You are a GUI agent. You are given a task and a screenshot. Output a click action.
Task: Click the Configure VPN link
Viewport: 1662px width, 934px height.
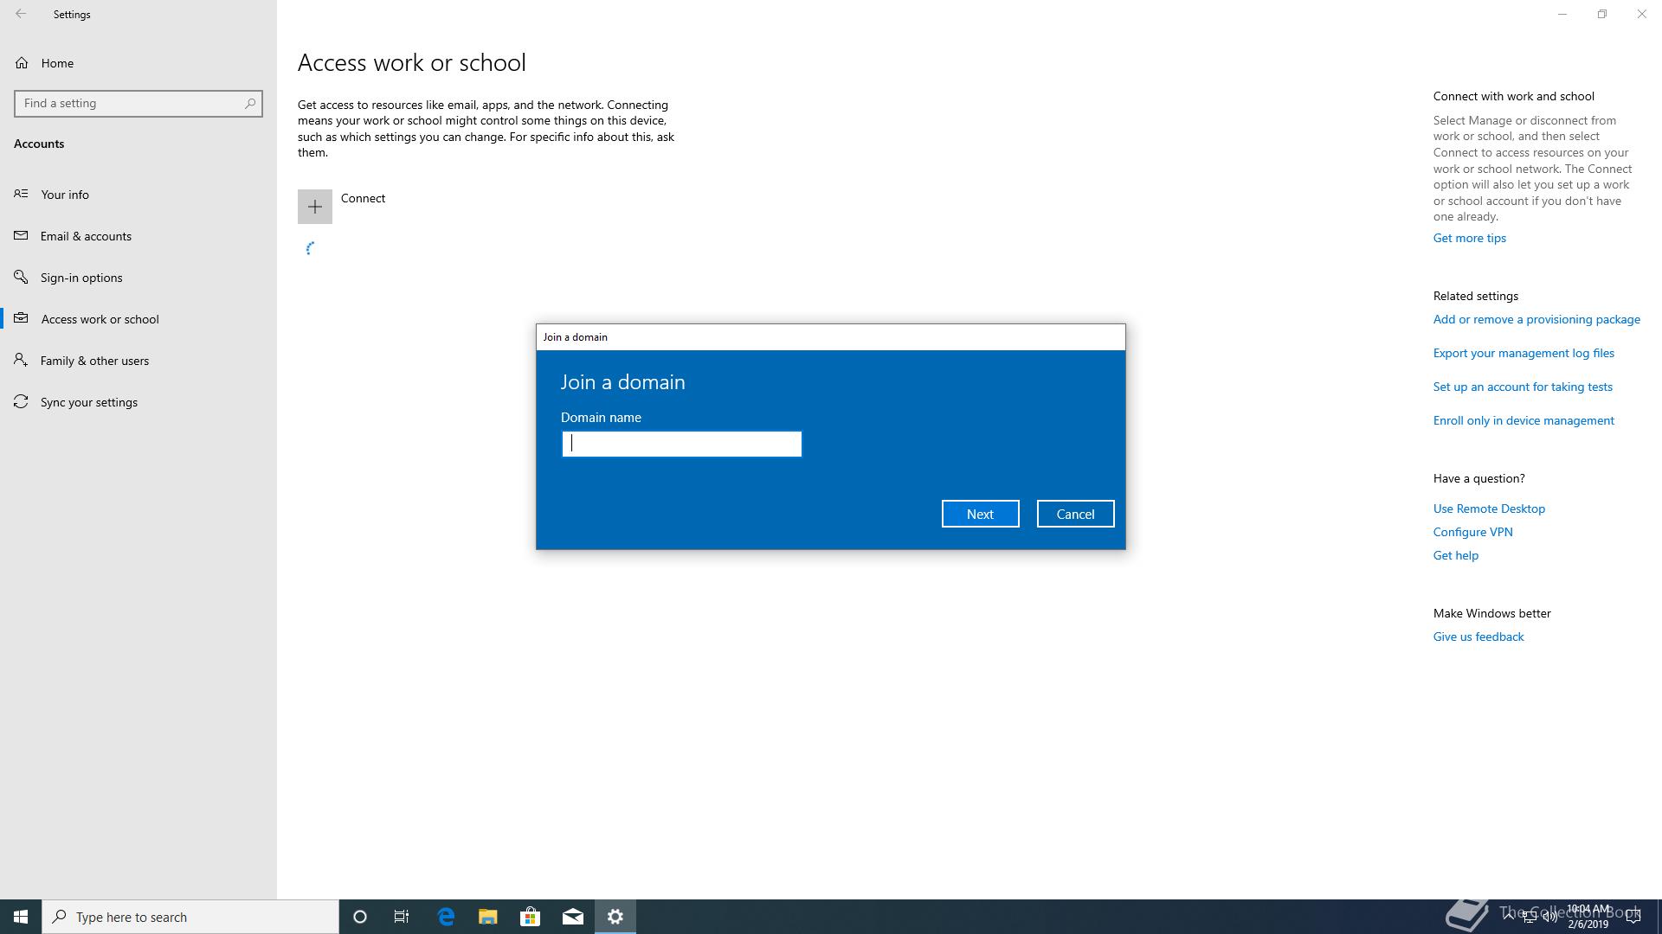click(1472, 532)
